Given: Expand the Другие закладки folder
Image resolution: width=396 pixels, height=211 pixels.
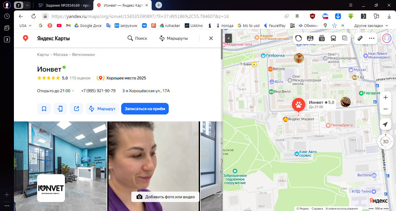Looking at the screenshot, I should coord(371,26).
